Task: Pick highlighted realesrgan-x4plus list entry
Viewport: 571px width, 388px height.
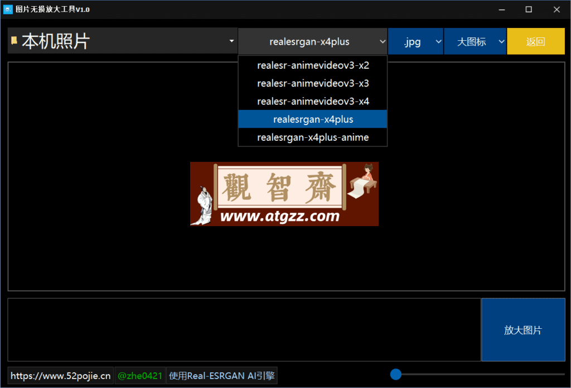Action: point(313,119)
